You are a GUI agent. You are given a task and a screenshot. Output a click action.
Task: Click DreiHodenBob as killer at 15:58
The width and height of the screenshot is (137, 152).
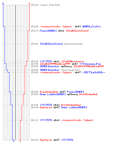tap(49, 92)
